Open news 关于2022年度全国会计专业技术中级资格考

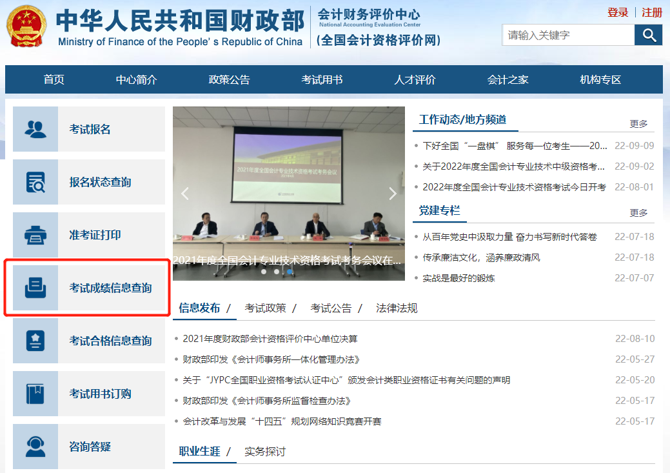point(513,166)
